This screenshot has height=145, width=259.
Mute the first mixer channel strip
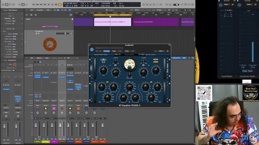point(36,139)
